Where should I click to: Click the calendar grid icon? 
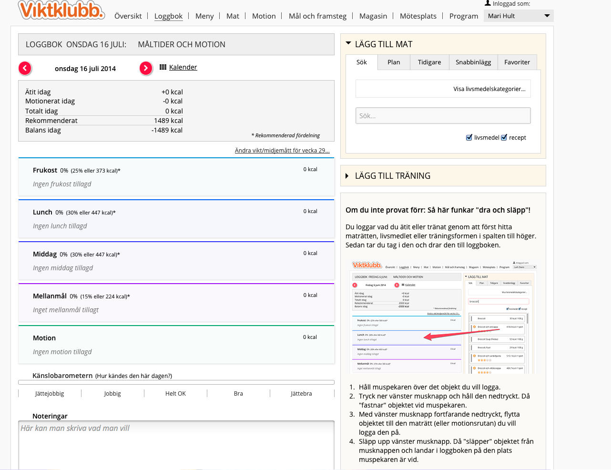[x=163, y=67]
